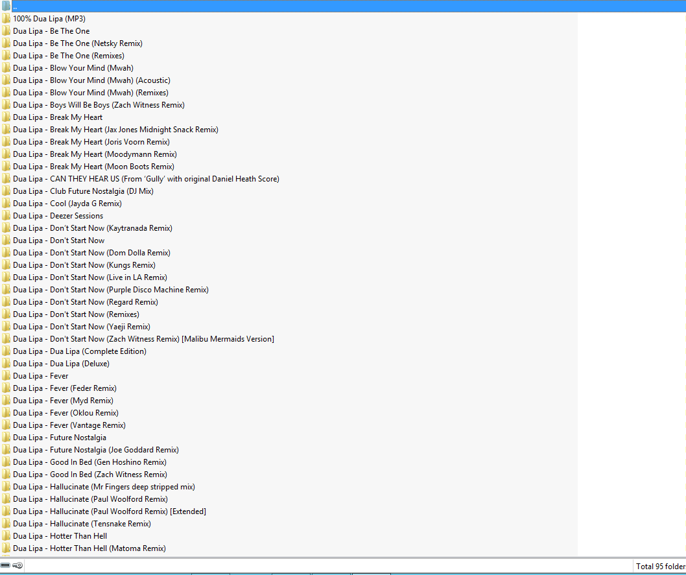This screenshot has width=686, height=575.
Task: Click folder icon of 'Future Nostalgia (Joe Goddard Remix)'
Action: (x=6, y=449)
